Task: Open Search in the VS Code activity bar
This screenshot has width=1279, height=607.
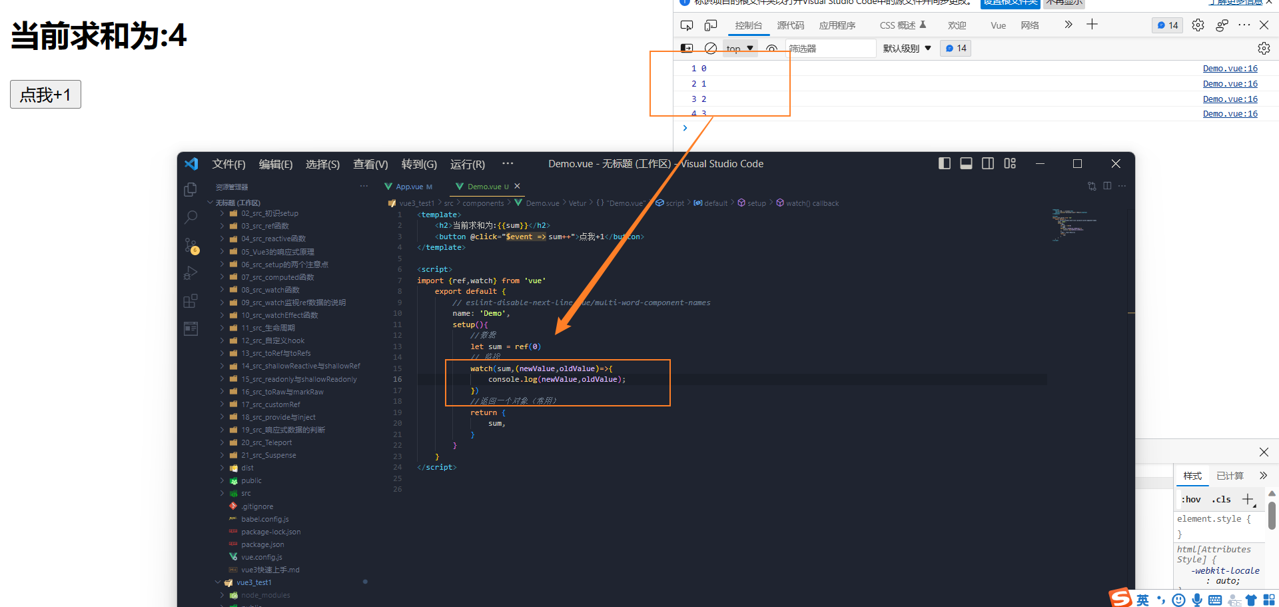Action: pos(191,218)
